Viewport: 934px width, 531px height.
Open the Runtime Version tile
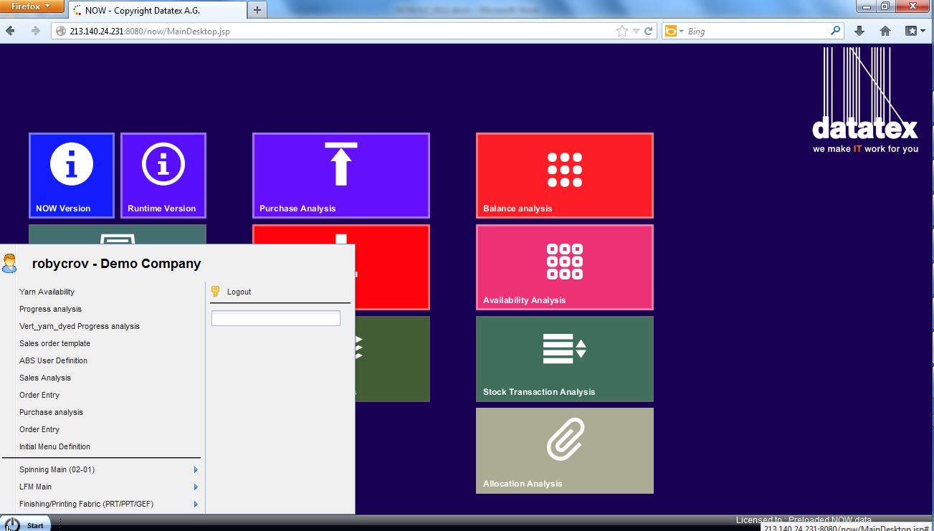click(x=163, y=175)
